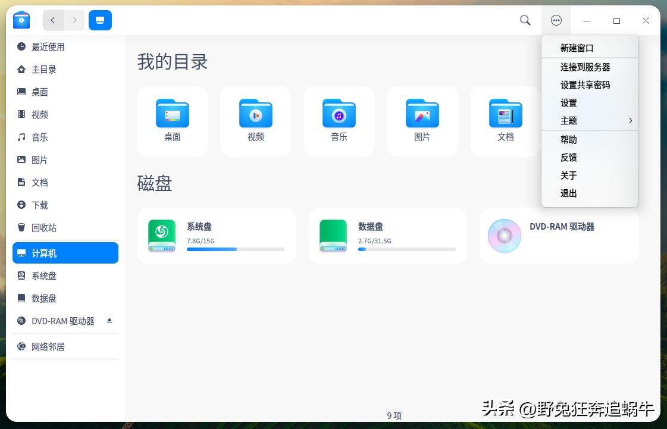
Task: Open the 文档 folder icon
Action: click(505, 114)
